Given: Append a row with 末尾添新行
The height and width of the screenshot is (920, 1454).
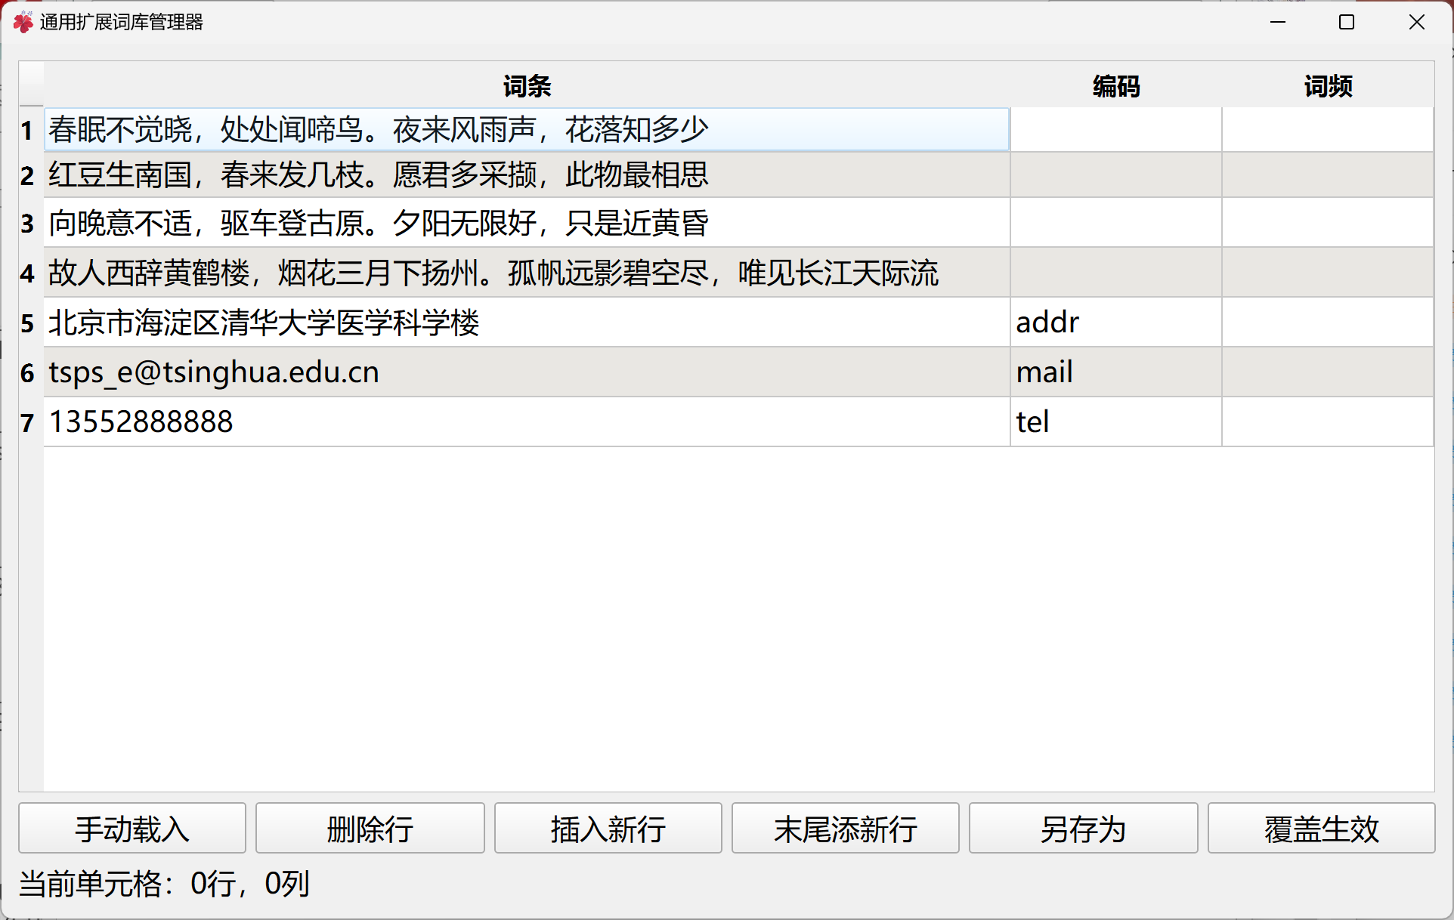Looking at the screenshot, I should coord(845,829).
